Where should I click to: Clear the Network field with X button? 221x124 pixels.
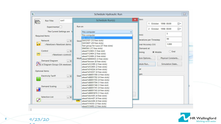tap(71, 41)
